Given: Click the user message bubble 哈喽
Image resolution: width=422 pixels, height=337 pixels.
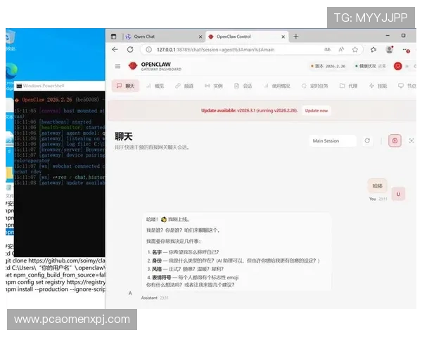Looking at the screenshot, I should 377,185.
